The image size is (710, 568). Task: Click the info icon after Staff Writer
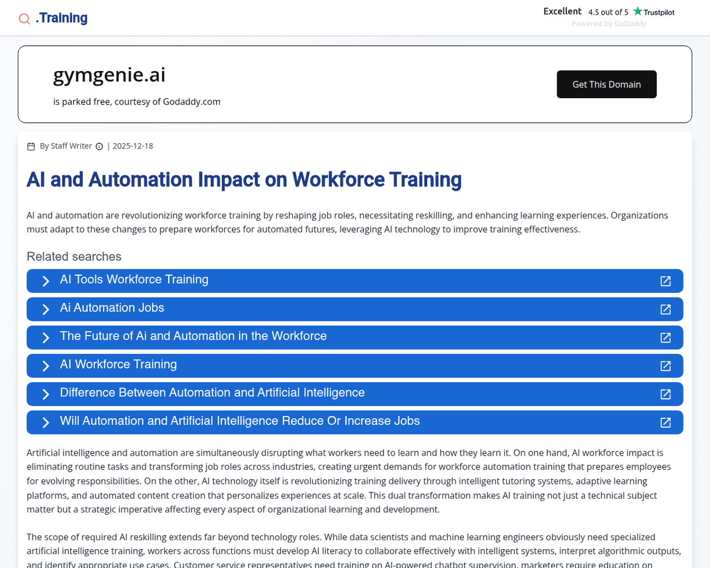click(x=99, y=146)
